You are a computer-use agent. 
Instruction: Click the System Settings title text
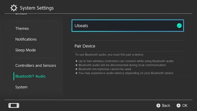(37, 8)
